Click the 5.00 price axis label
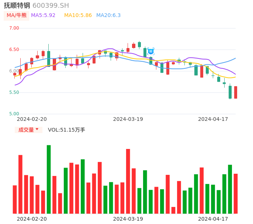The image size is (253, 224). point(14,114)
